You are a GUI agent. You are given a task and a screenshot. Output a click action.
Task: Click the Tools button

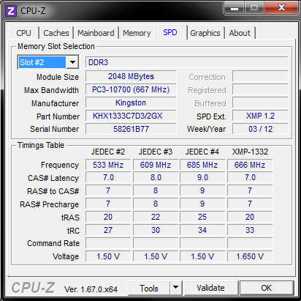coord(149,288)
